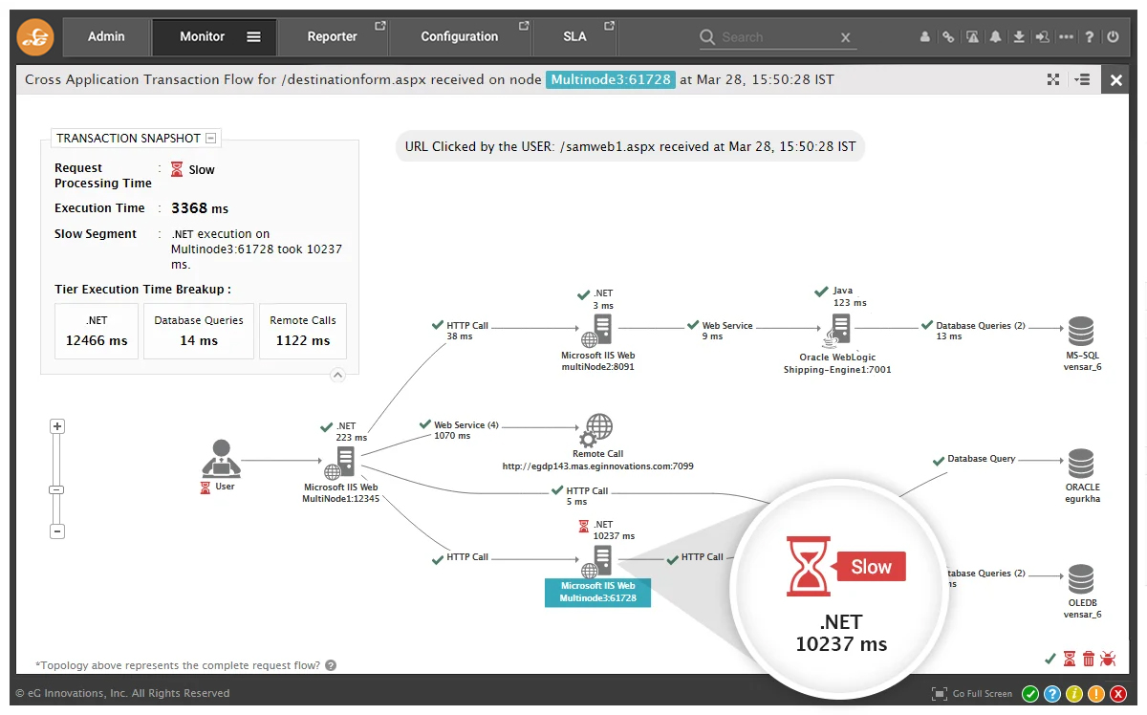This screenshot has width=1147, height=715.
Task: Click the green check status indicator in footer
Action: 1030,694
